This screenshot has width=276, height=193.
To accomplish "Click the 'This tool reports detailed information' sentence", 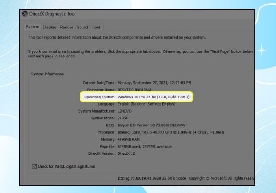I will click(x=117, y=37).
